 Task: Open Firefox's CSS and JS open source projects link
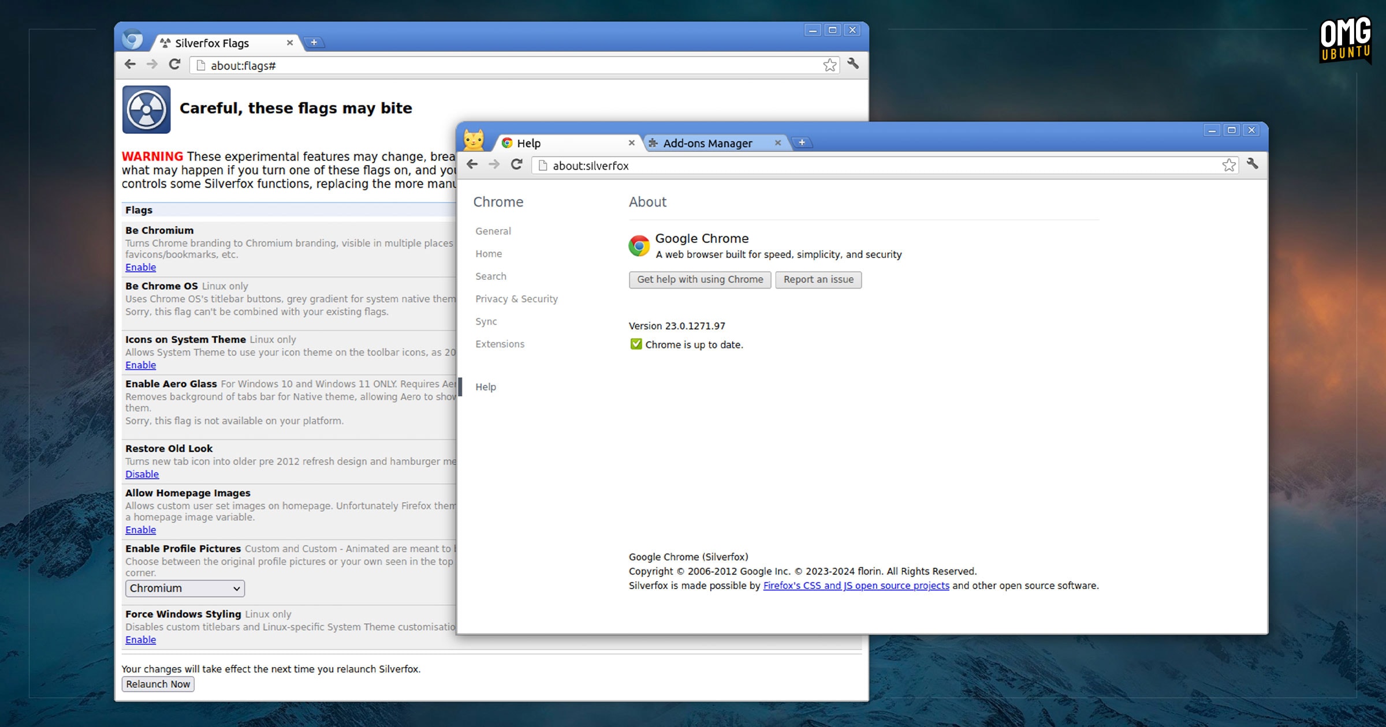pos(856,586)
